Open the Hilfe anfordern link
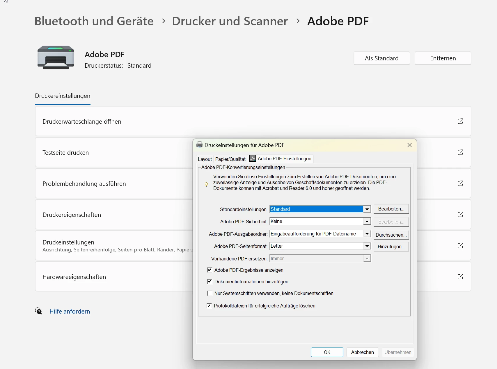Screen dimensions: 497x369 70,311
